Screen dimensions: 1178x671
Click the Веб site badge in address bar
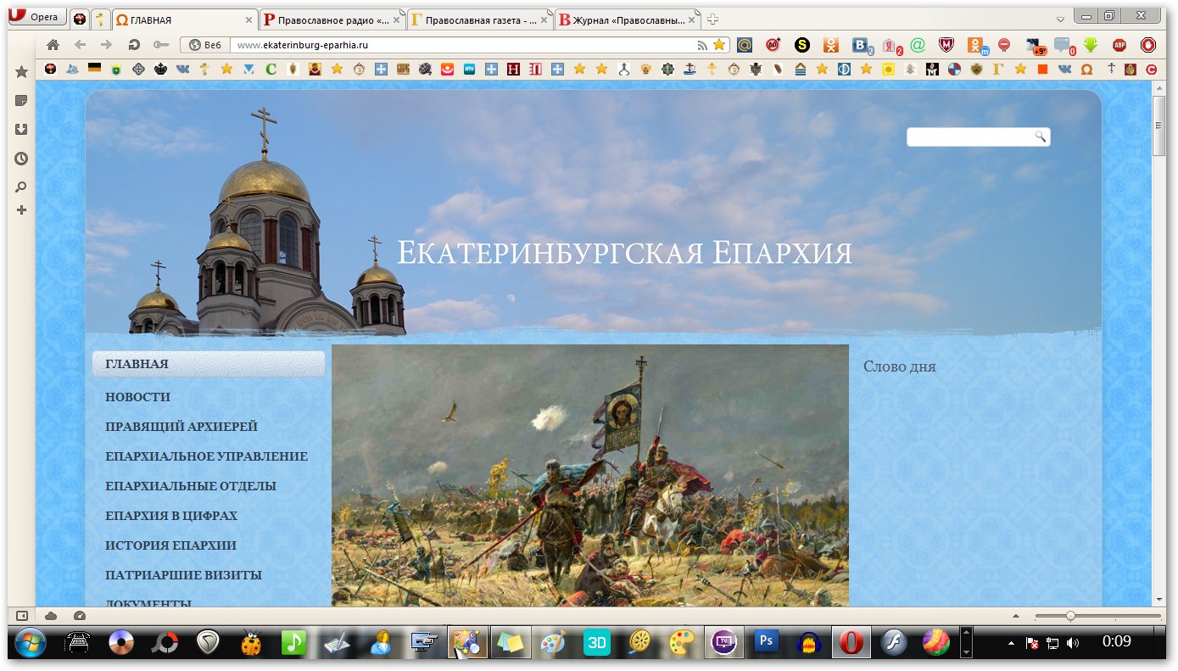(x=205, y=45)
